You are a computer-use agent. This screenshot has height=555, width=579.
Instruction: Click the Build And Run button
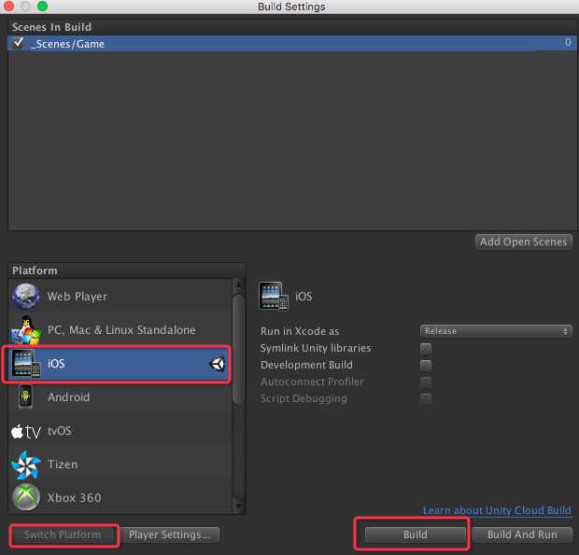tap(522, 534)
